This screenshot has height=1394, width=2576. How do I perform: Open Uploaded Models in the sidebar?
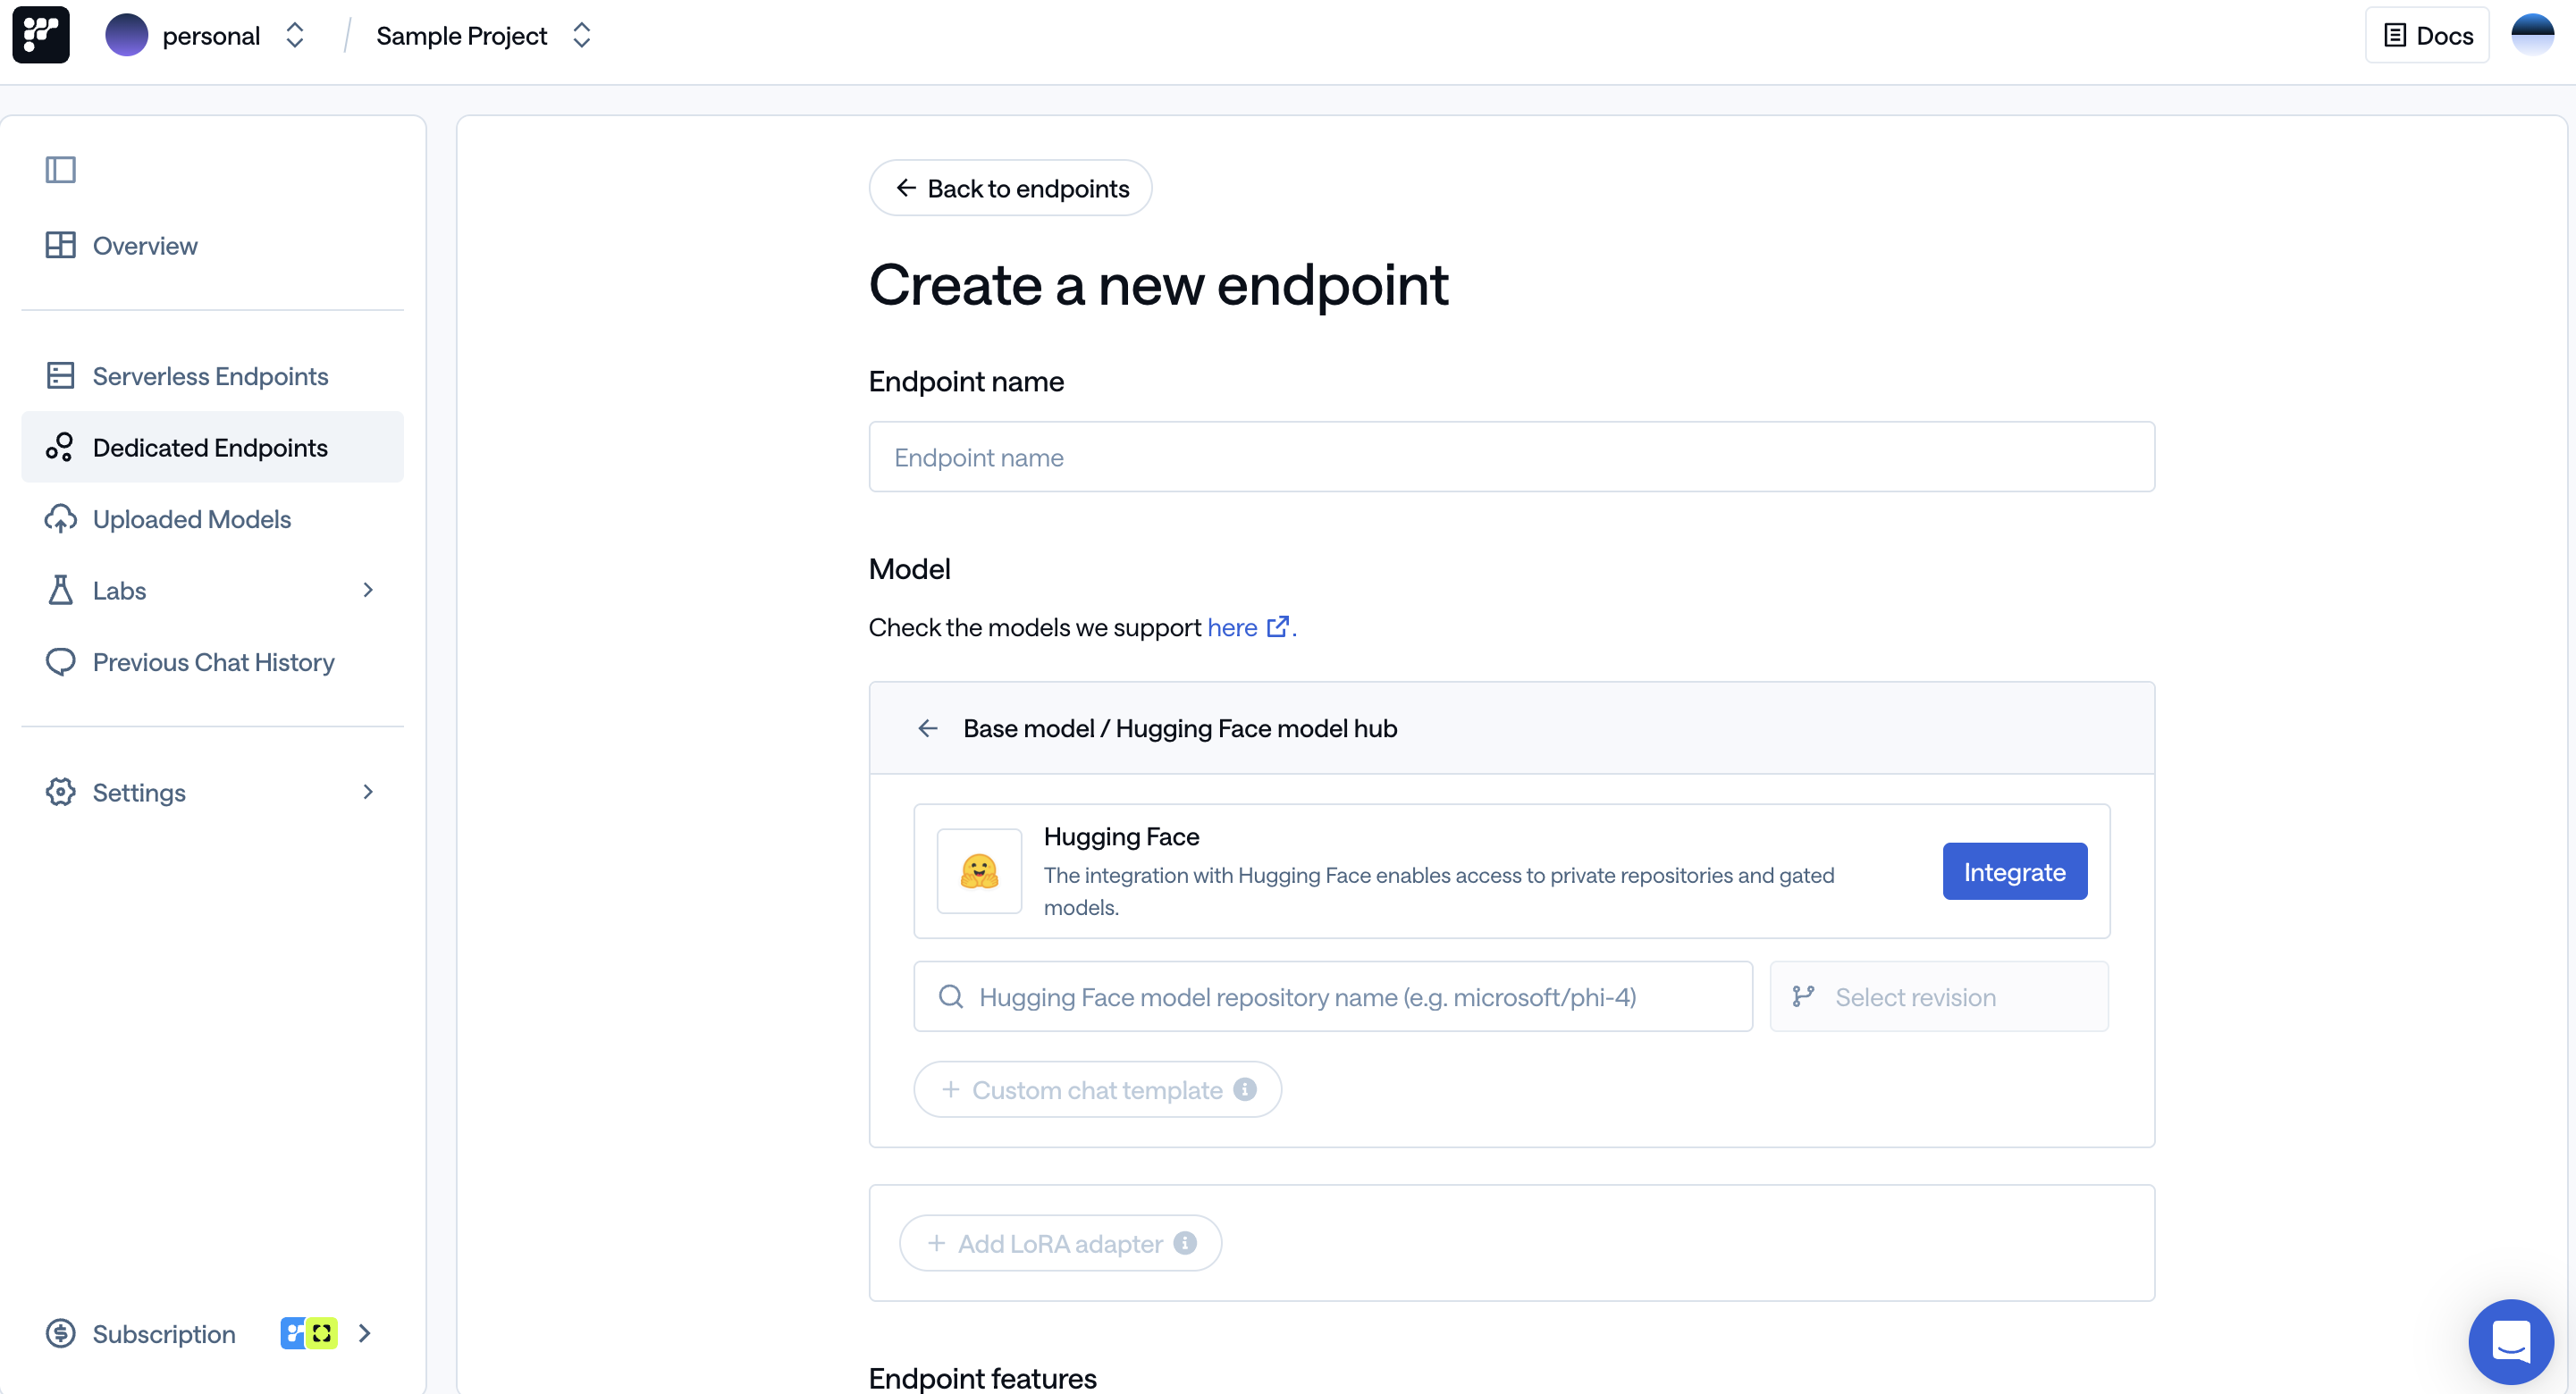pos(192,519)
